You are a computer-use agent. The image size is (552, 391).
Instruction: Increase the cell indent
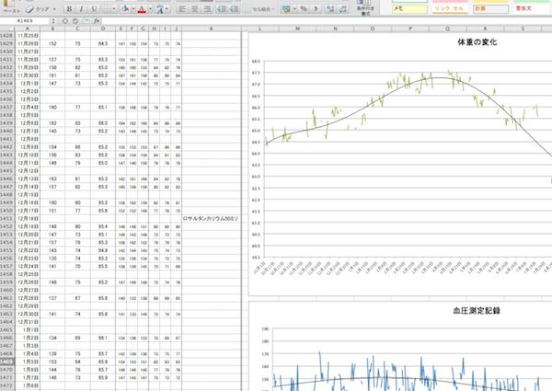pos(234,9)
